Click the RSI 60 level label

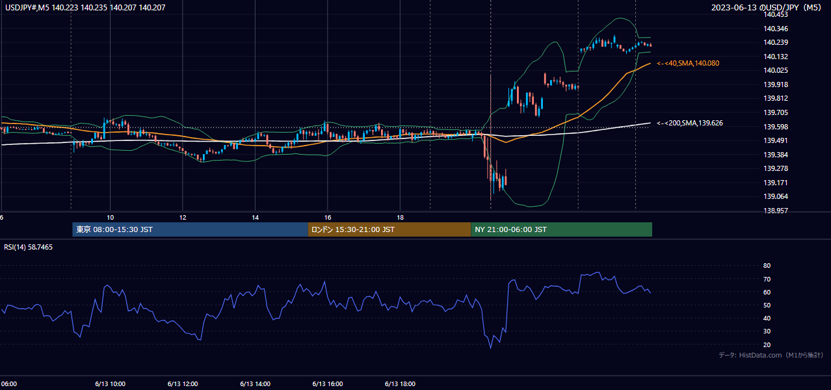[767, 292]
